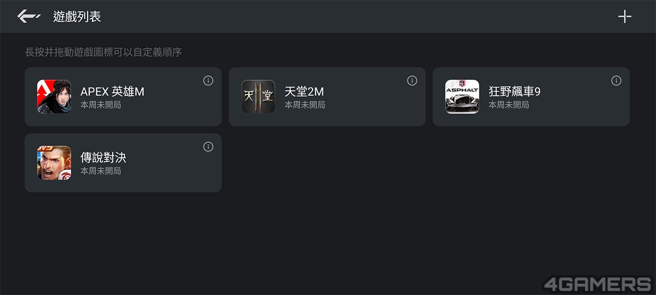656x295 pixels.
Task: Click 本周未開局 under APEX 英雄M
Action: point(100,105)
